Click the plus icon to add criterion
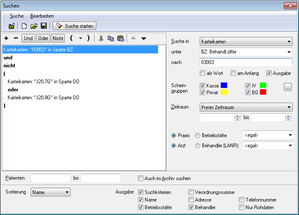299x215 pixels. point(6,38)
